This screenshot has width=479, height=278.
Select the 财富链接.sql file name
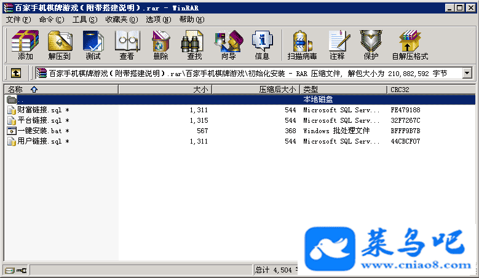(43, 110)
